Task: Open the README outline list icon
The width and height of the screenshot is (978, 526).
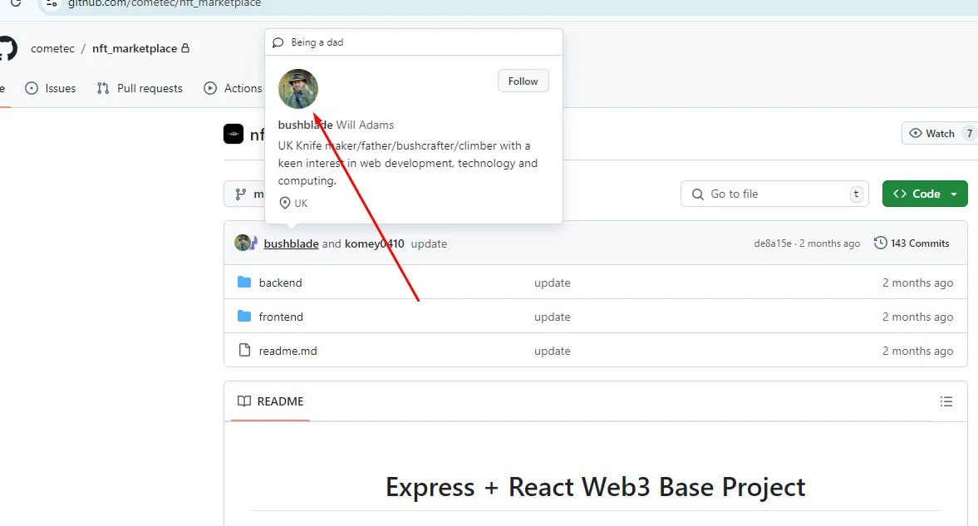Action: (x=946, y=401)
